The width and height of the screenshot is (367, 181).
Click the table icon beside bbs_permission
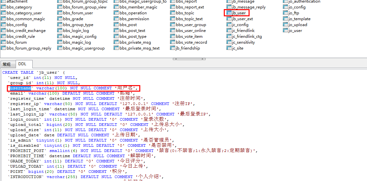116,19
